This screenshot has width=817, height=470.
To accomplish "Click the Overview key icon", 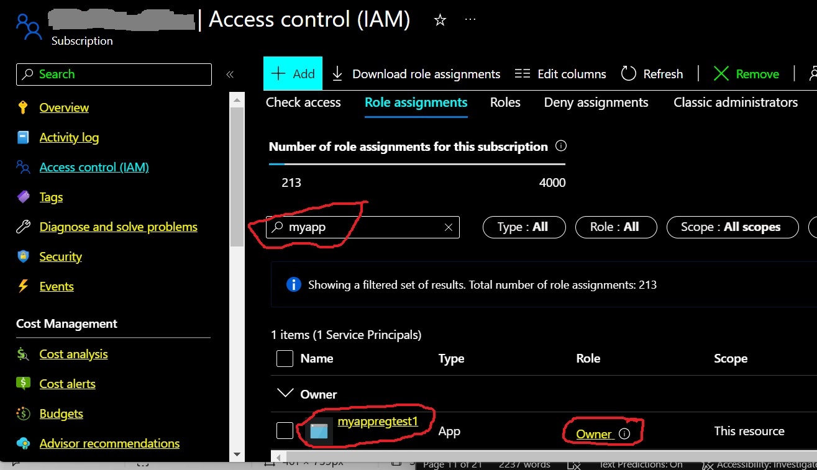I will pyautogui.click(x=23, y=107).
